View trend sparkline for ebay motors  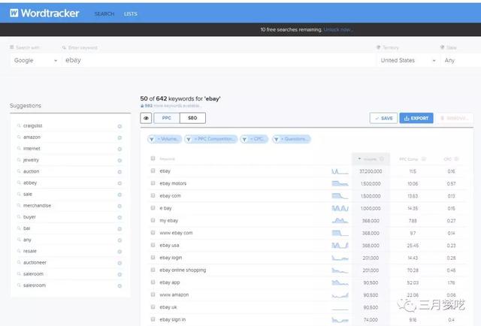(x=340, y=183)
